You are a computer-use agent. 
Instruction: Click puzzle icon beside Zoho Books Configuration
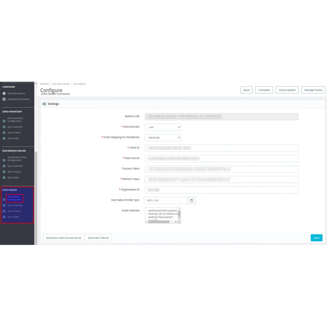point(4,199)
